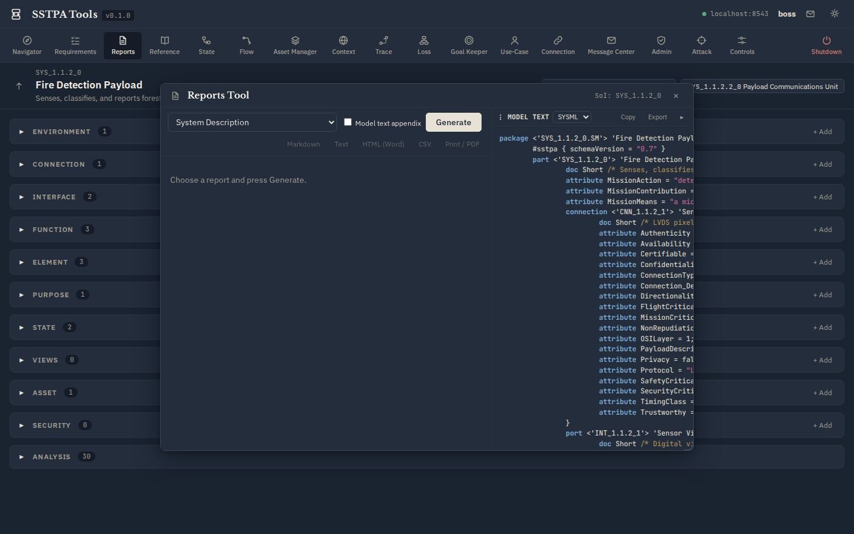
Task: Open the Context tool
Action: click(343, 46)
